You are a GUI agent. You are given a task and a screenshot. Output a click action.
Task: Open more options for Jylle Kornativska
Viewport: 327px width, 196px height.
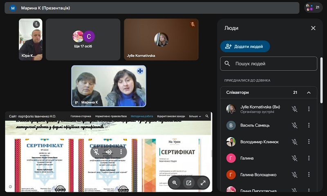(x=309, y=109)
